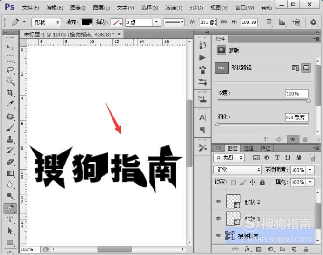Open the Properties panel flyout menu

point(316,39)
